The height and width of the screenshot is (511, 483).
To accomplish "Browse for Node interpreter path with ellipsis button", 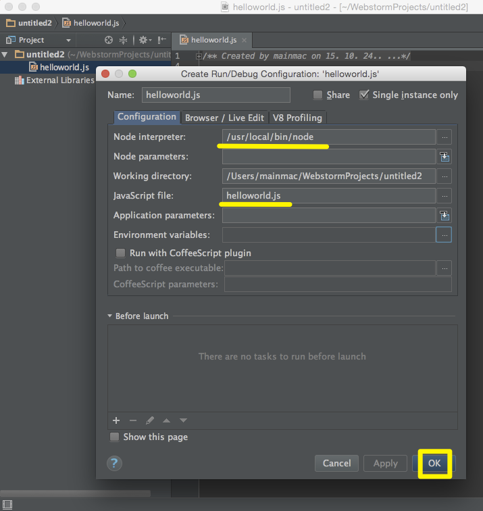I will 444,137.
